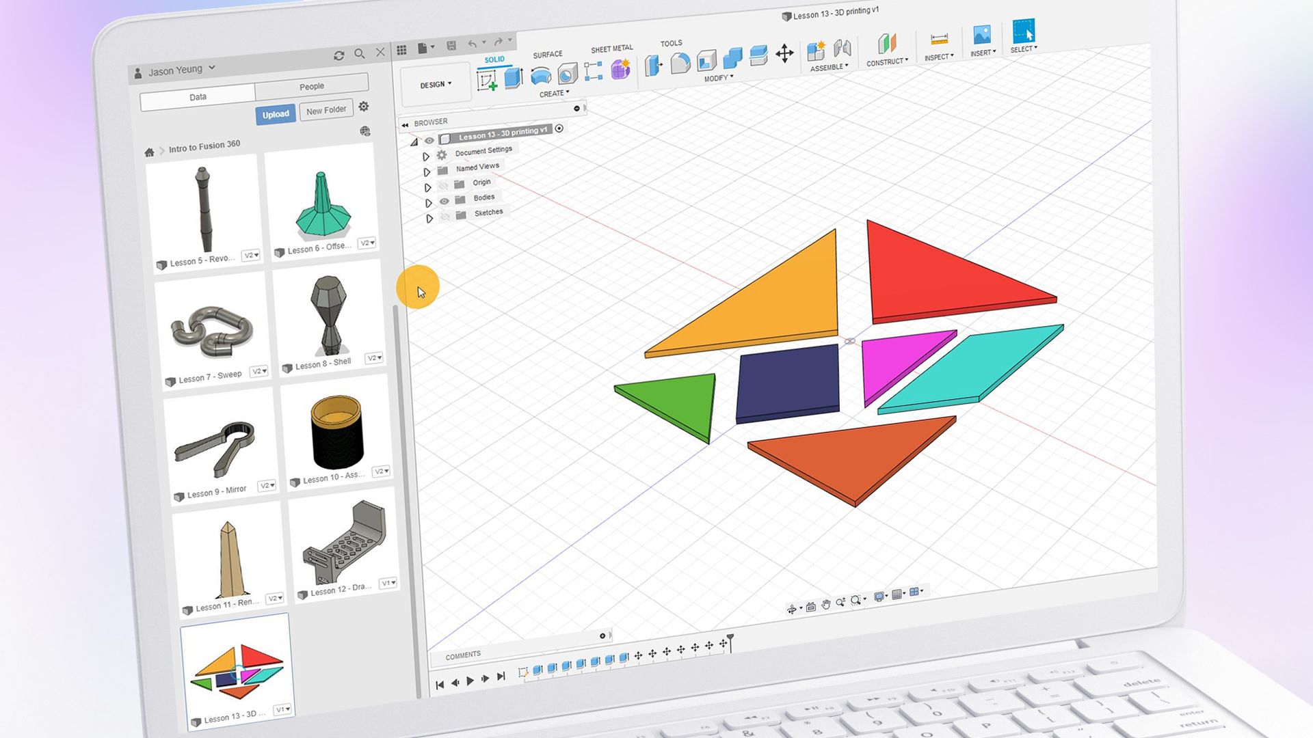Click the Insert image icon
Image resolution: width=1313 pixels, height=738 pixels.
(982, 35)
